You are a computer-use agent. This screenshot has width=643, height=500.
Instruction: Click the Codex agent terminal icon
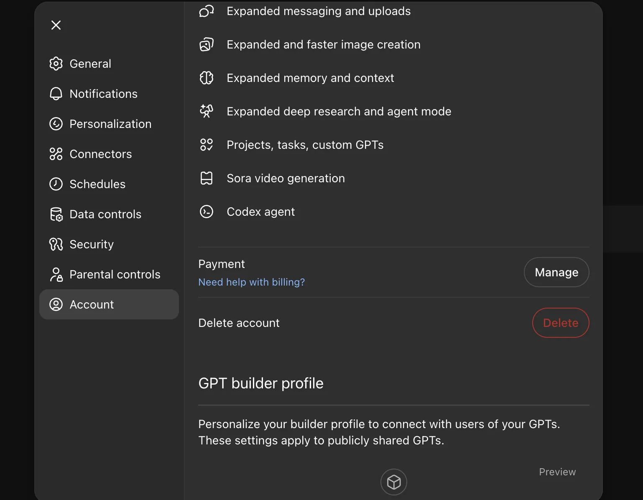[207, 212]
